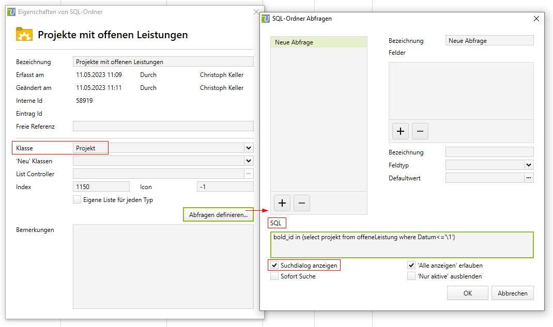Disable the Suchdialog anzeigen checkbox
The width and height of the screenshot is (553, 327).
click(x=274, y=266)
